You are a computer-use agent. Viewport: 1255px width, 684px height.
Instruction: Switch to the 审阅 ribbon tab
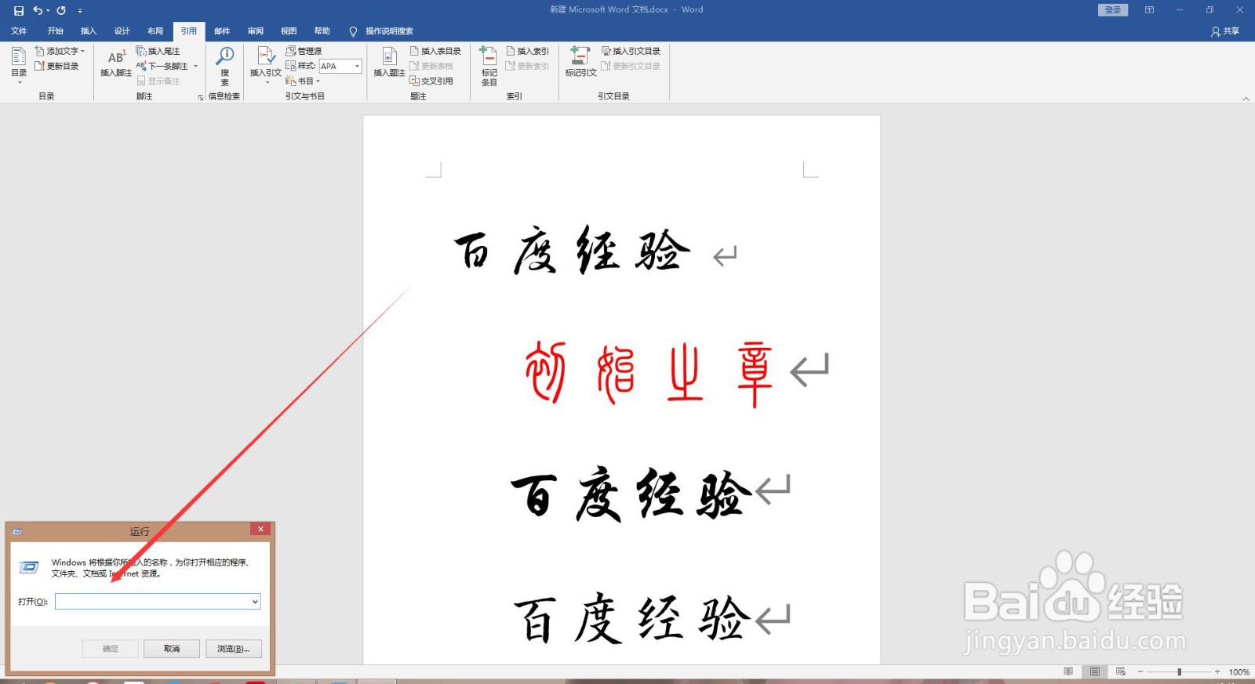coord(256,31)
